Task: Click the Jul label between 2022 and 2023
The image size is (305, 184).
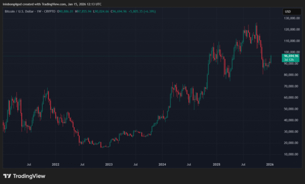Action: click(82, 165)
